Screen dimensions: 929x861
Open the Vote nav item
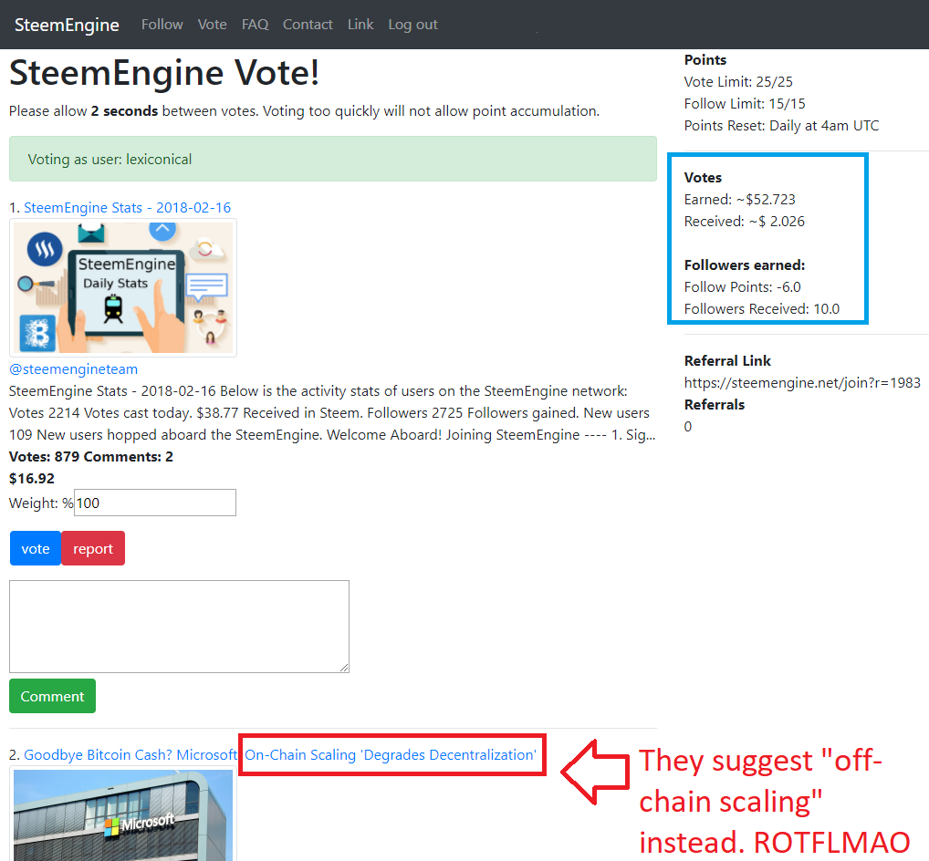(x=212, y=25)
